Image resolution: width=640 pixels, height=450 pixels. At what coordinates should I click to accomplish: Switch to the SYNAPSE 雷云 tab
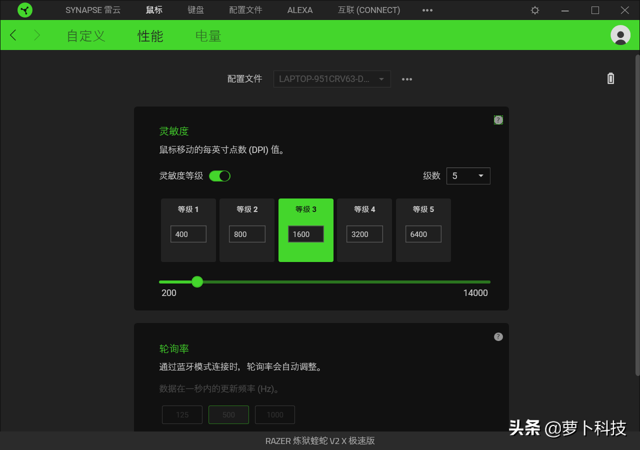tap(93, 10)
